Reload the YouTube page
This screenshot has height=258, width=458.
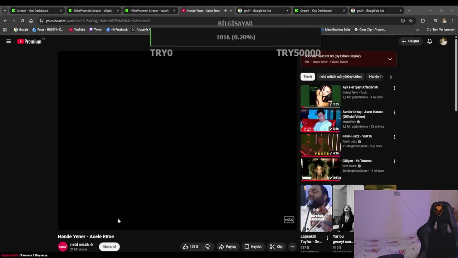(x=22, y=21)
